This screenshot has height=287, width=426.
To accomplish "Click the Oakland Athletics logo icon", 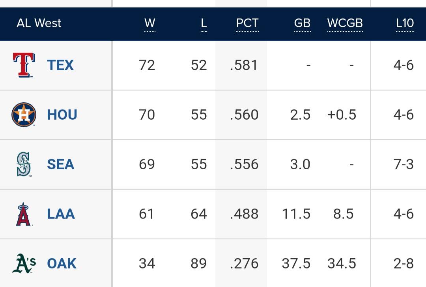I will (24, 263).
